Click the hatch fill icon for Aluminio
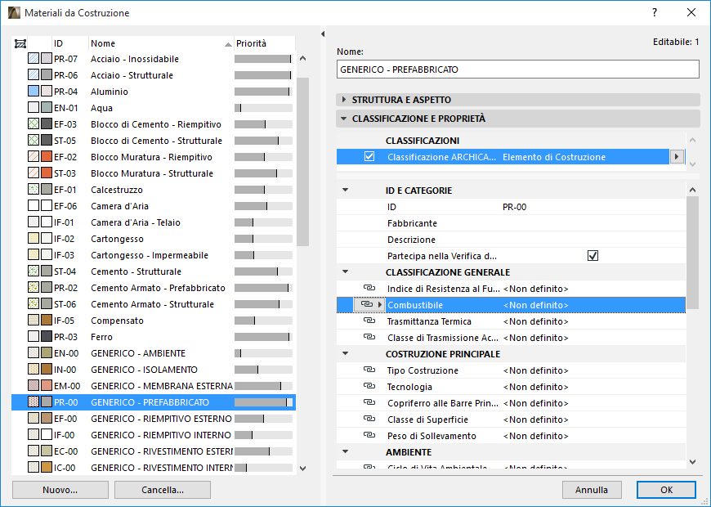The height and width of the screenshot is (507, 711). (x=34, y=92)
